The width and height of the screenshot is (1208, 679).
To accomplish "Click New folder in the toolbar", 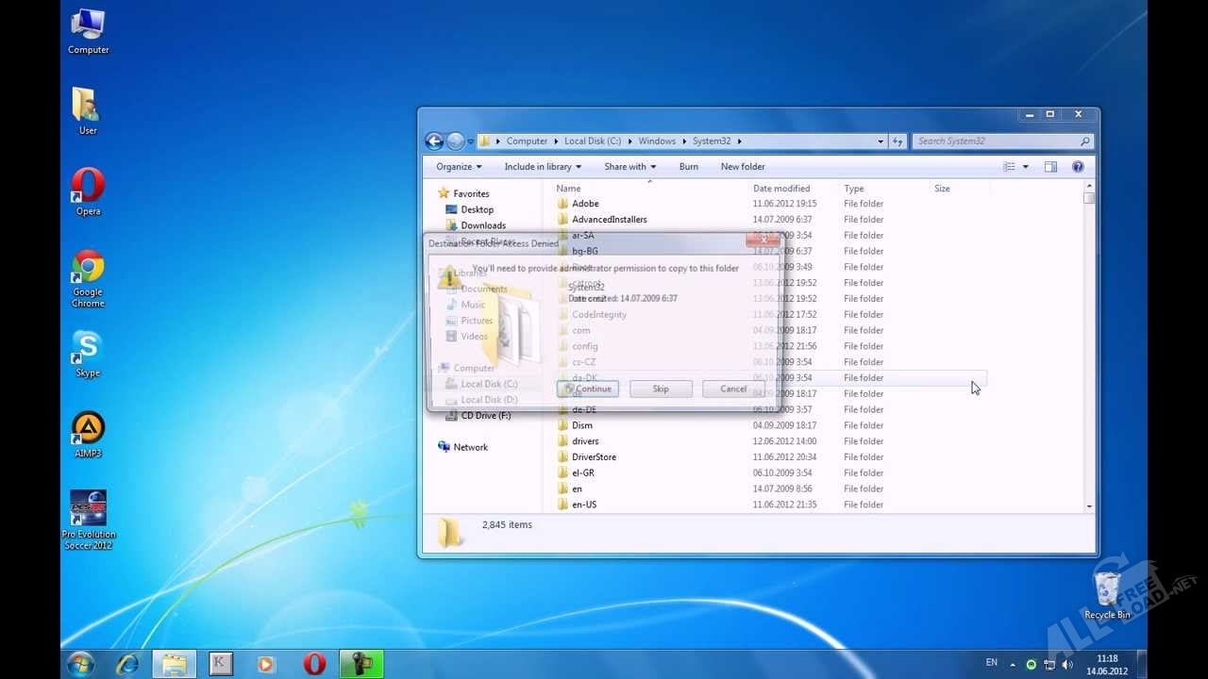I will 743,167.
